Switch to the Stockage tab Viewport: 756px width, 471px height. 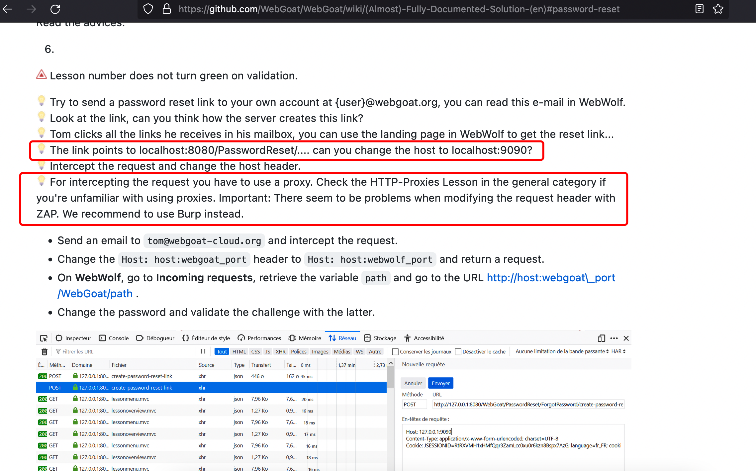[x=380, y=338]
